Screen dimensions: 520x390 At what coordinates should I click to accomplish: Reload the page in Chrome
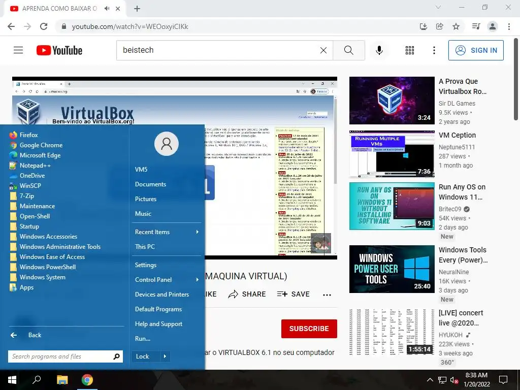[44, 26]
